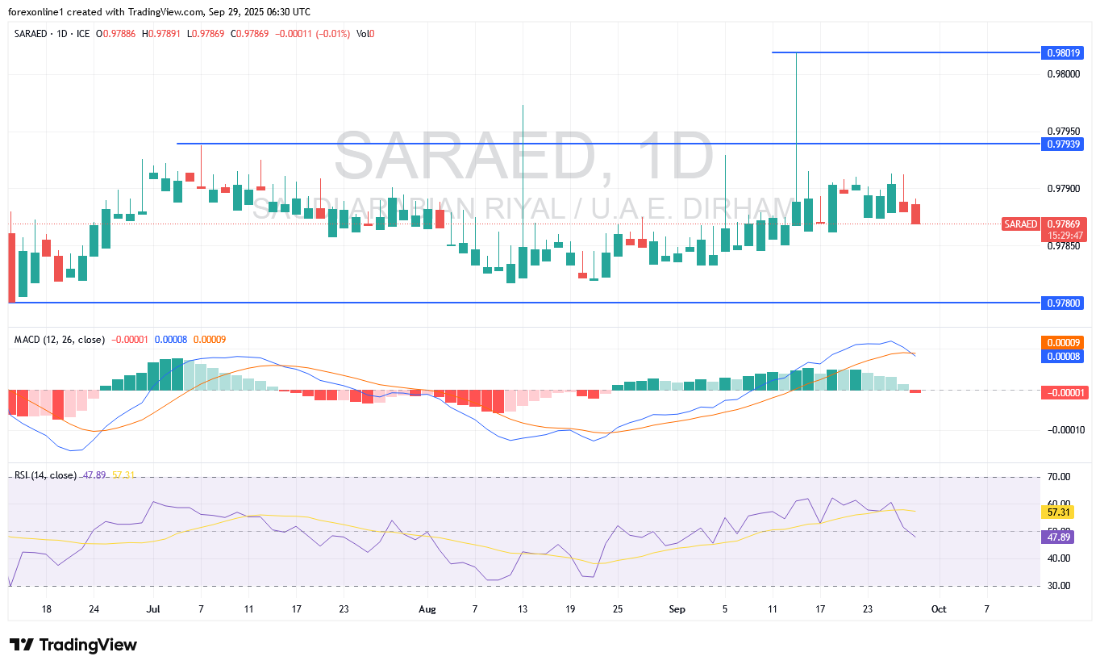1100x669 pixels.
Task: Click the 0.97800 support price label
Action: click(x=1063, y=303)
